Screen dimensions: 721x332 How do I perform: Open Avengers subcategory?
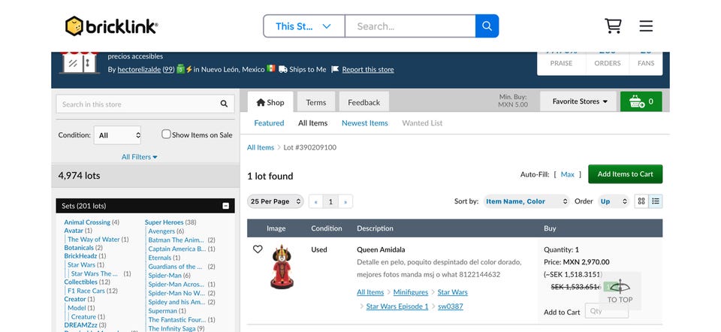pyautogui.click(x=161, y=231)
